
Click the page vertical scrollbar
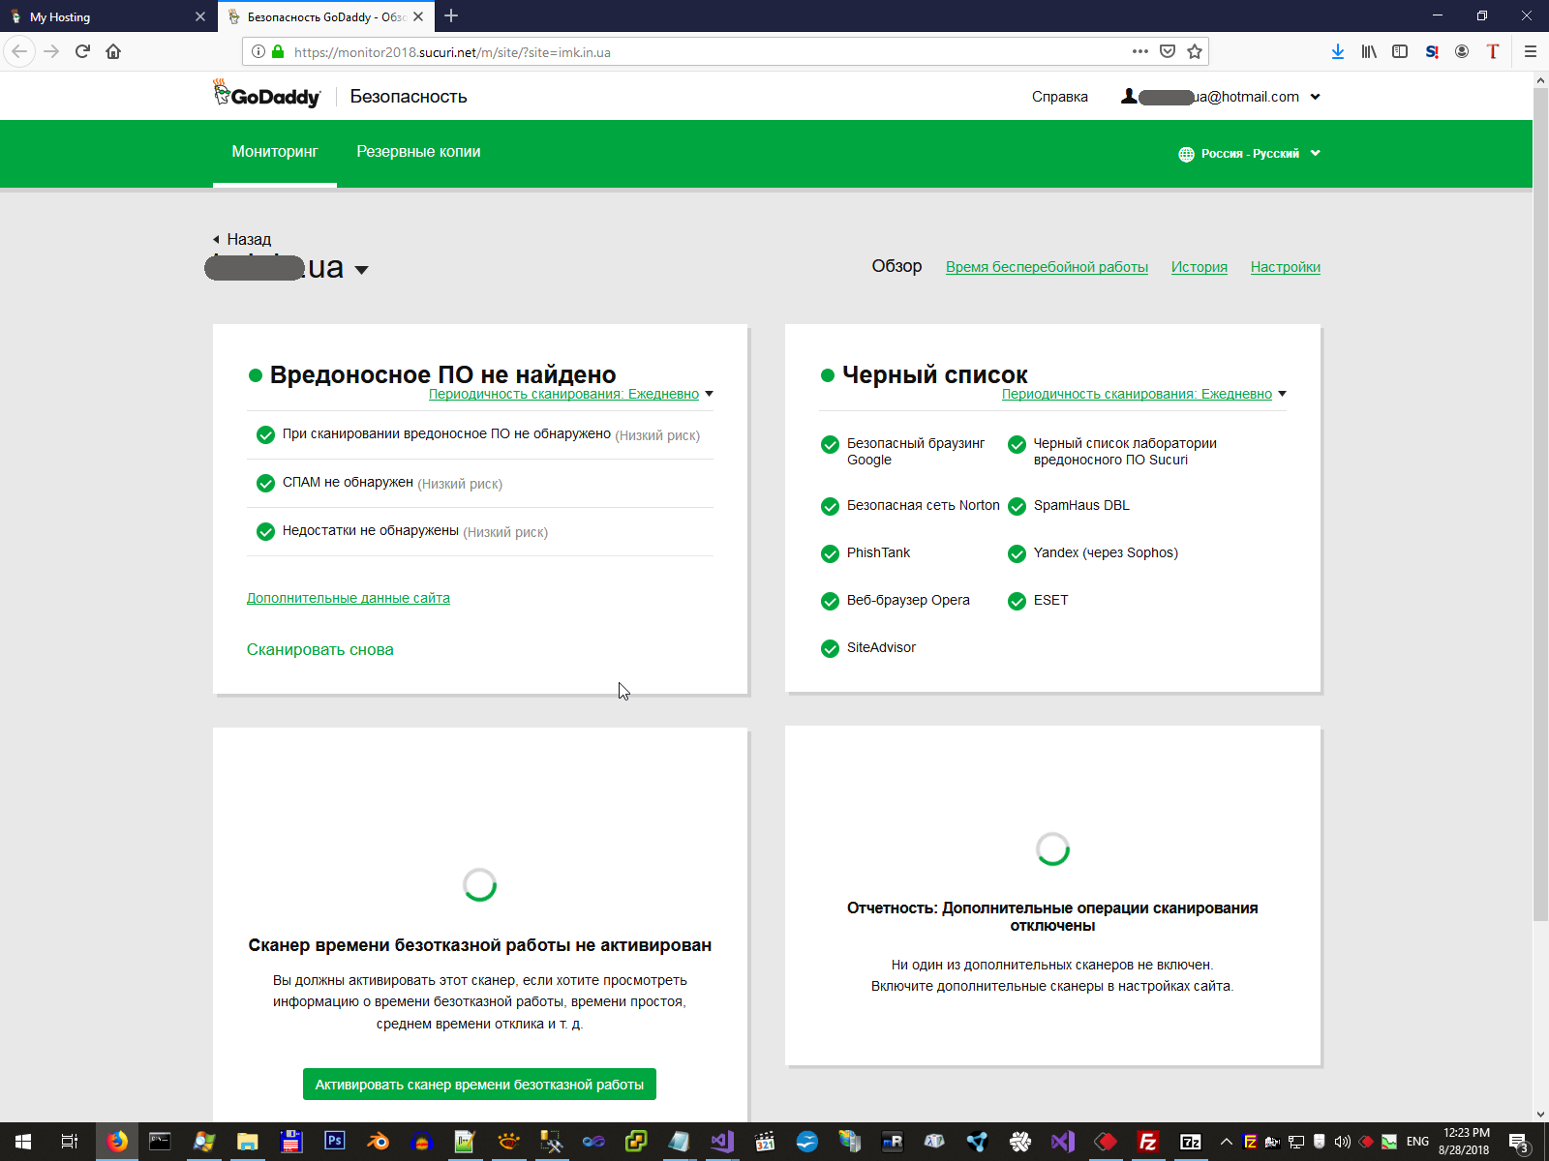(1540, 503)
